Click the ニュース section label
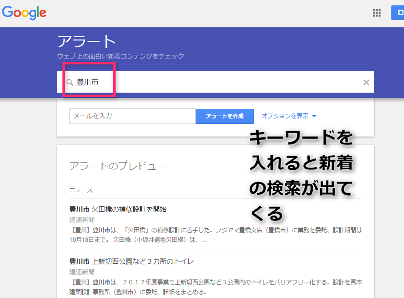Image resolution: width=404 pixels, height=298 pixels. 81,190
